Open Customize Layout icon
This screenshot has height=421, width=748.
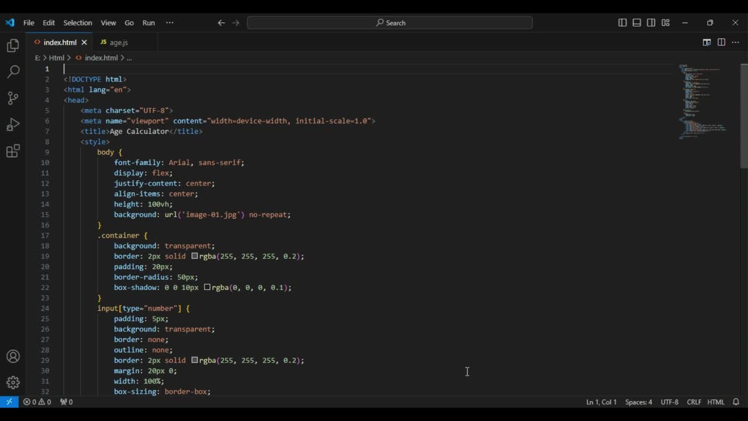(x=666, y=23)
